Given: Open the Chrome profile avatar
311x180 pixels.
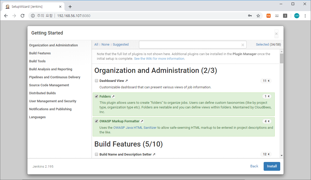Looking at the screenshot, I should [297, 16].
